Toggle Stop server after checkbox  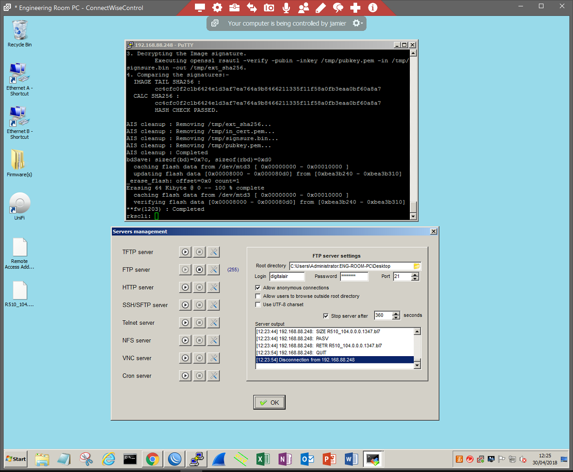[x=326, y=316]
